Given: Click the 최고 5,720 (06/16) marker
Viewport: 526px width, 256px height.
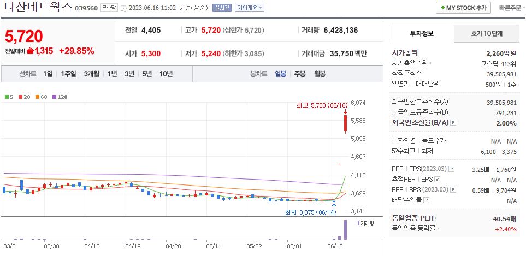Looking at the screenshot, I should pos(321,105).
